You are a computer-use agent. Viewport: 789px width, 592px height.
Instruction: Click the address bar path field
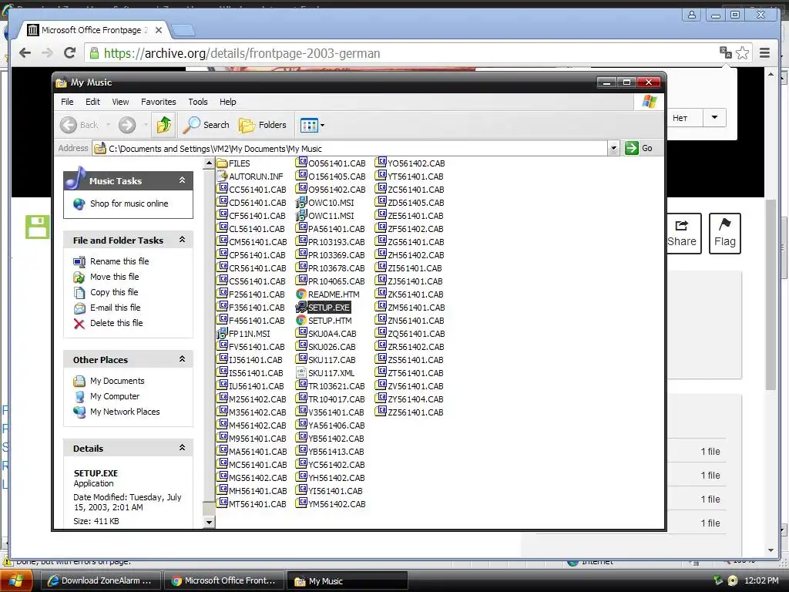point(351,149)
